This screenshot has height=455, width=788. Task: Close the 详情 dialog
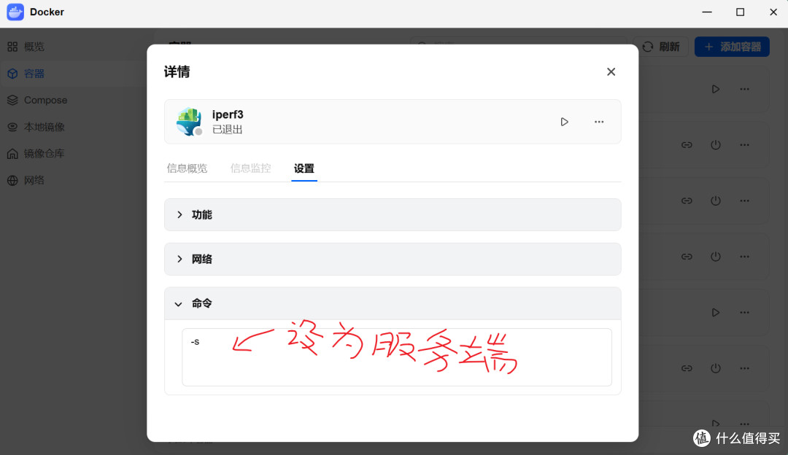pos(611,71)
